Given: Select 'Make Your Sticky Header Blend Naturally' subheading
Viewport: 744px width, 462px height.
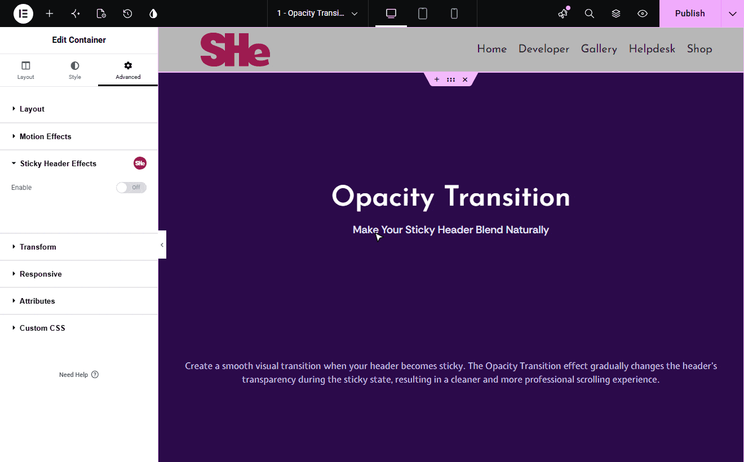Looking at the screenshot, I should [x=451, y=230].
